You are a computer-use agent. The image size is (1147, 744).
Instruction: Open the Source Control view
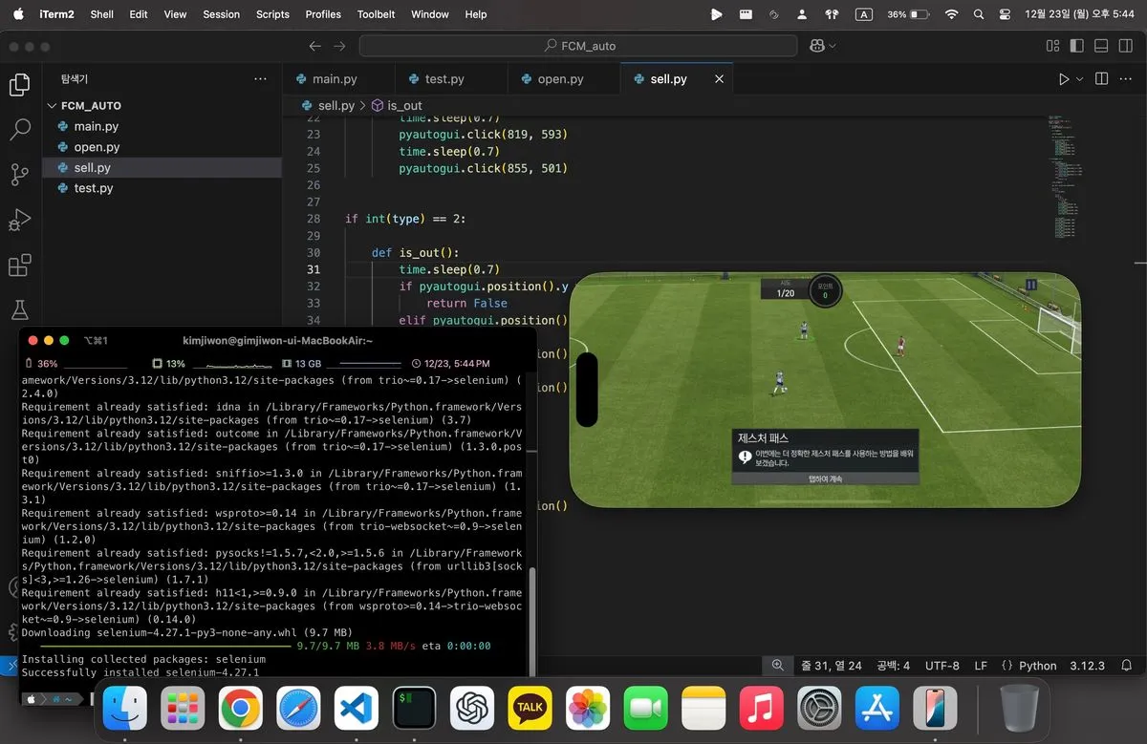click(19, 174)
